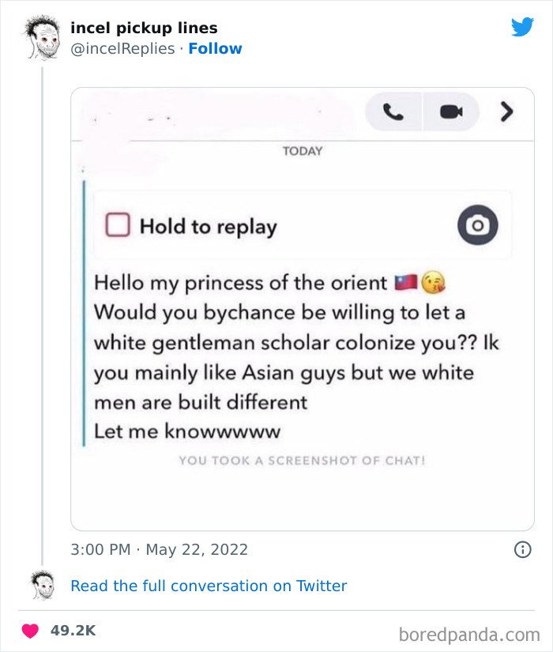This screenshot has height=652, width=553.
Task: Tap the video call icon in the chat
Action: pyautogui.click(x=451, y=111)
